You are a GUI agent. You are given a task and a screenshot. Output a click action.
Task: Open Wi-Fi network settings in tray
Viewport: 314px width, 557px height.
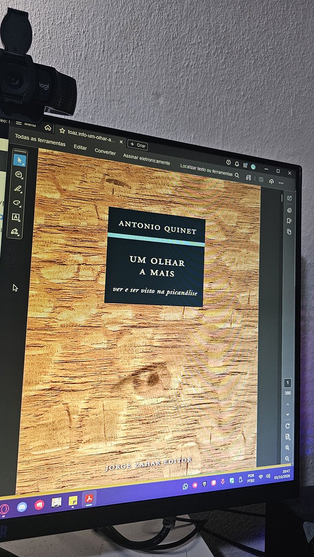(x=261, y=477)
